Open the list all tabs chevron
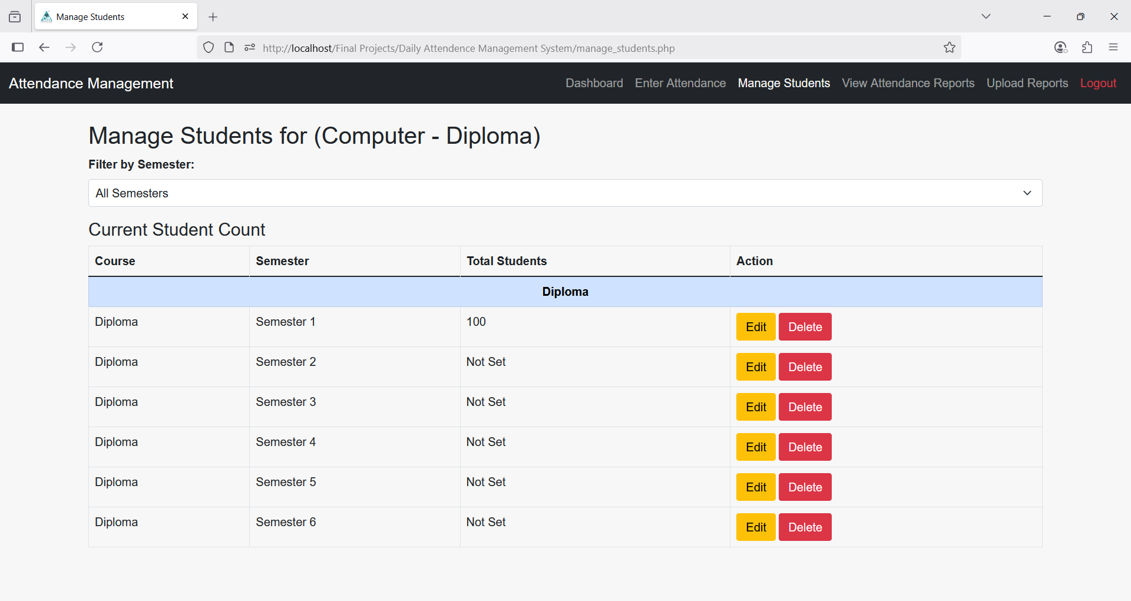 986,16
